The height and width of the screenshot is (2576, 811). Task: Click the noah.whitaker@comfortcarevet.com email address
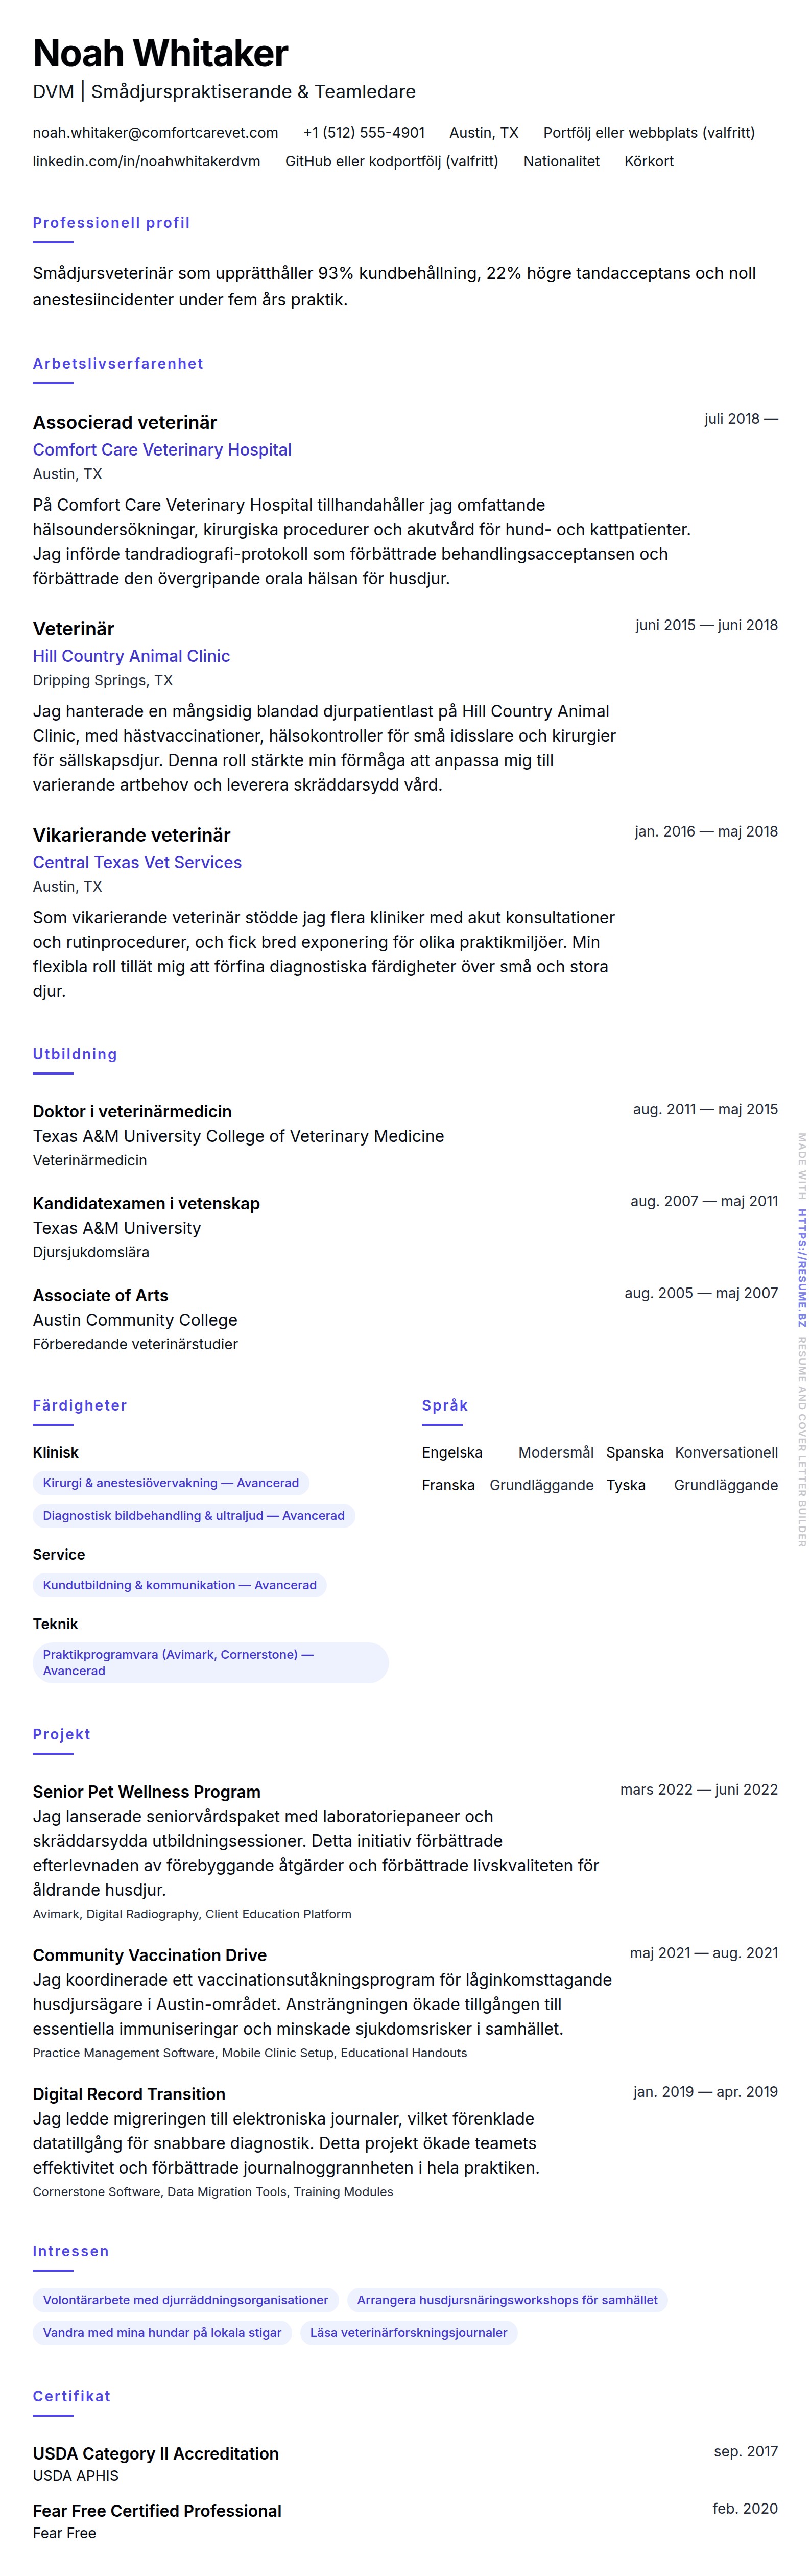(x=155, y=133)
